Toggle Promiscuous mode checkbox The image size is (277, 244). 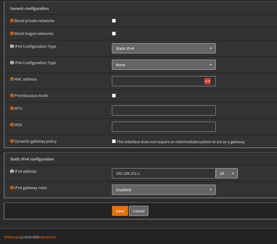click(114, 96)
